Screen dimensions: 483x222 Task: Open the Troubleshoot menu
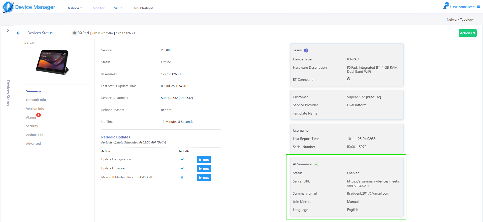(x=143, y=8)
